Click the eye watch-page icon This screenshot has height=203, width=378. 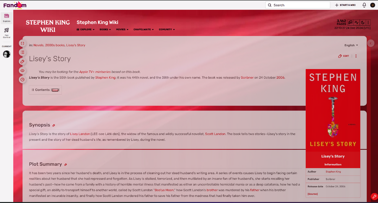coord(23,70)
